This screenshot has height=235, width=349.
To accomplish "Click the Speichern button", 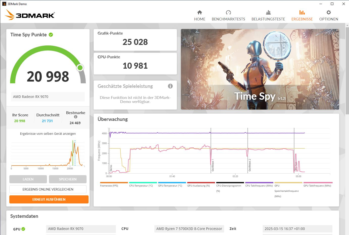I will coord(68,179).
